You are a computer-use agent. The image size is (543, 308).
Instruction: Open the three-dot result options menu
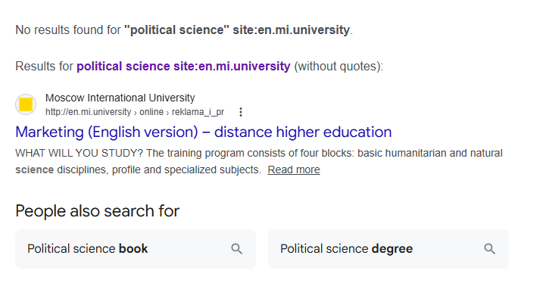241,112
